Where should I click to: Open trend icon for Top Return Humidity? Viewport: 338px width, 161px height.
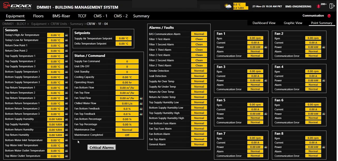pyautogui.click(x=67, y=135)
